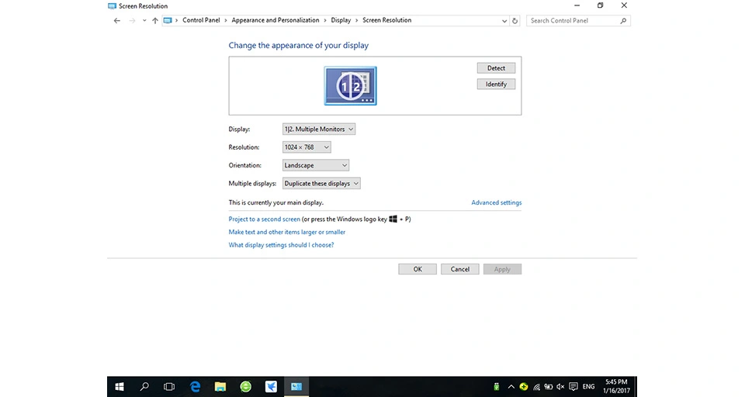Click the back navigation arrow
745x397 pixels.
coord(117,20)
